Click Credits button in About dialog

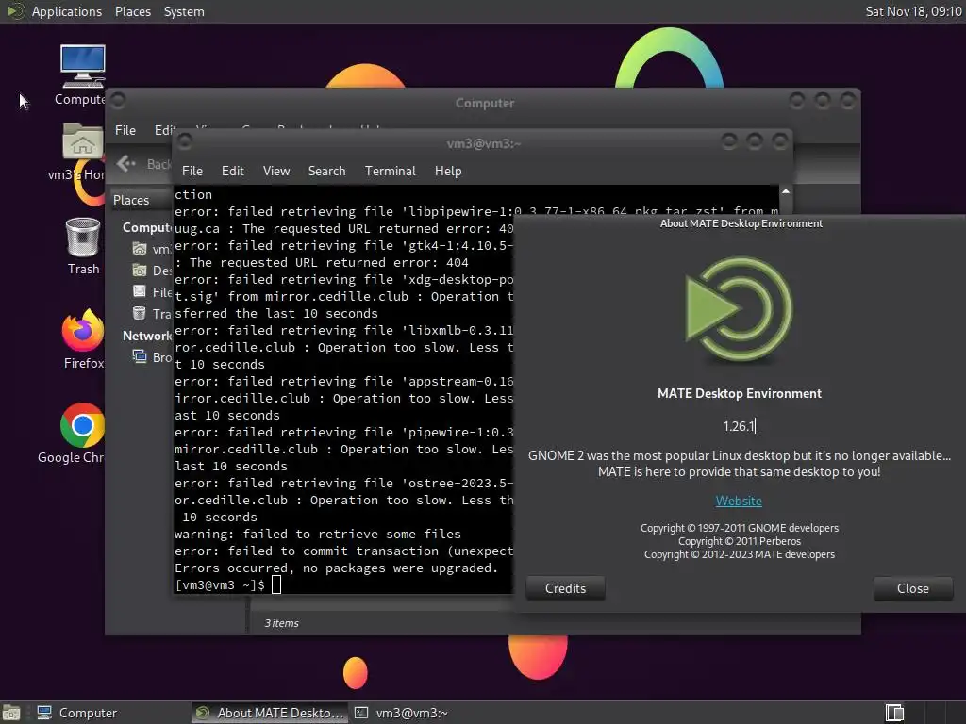(565, 588)
